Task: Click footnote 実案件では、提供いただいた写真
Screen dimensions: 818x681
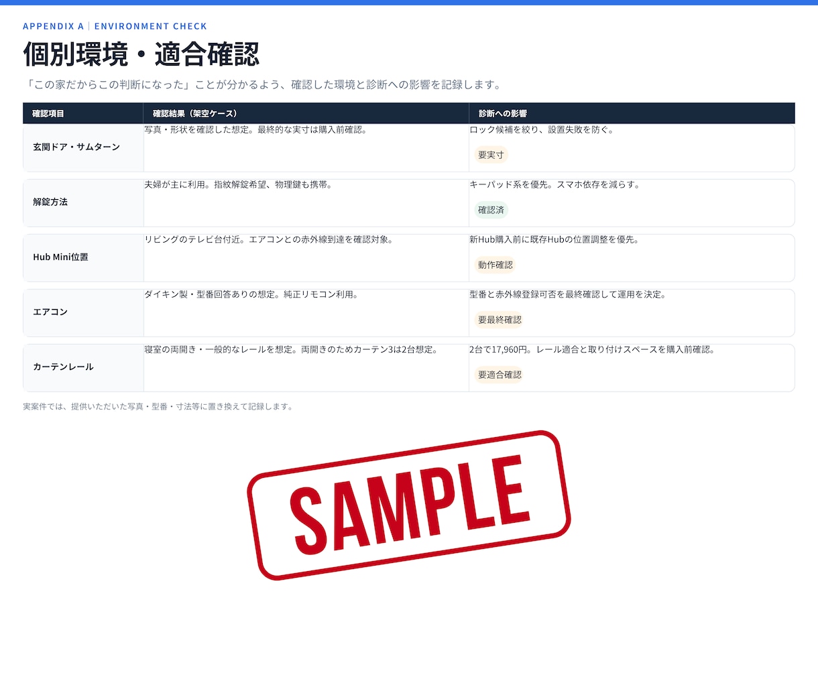Action: tap(158, 406)
